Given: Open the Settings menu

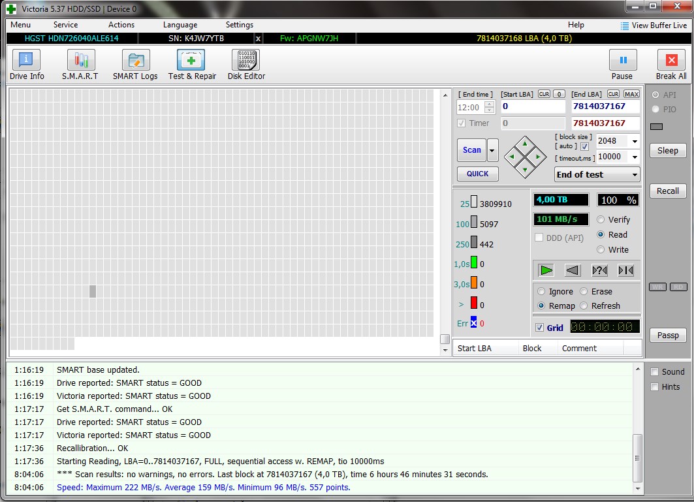Looking at the screenshot, I should click(x=240, y=25).
